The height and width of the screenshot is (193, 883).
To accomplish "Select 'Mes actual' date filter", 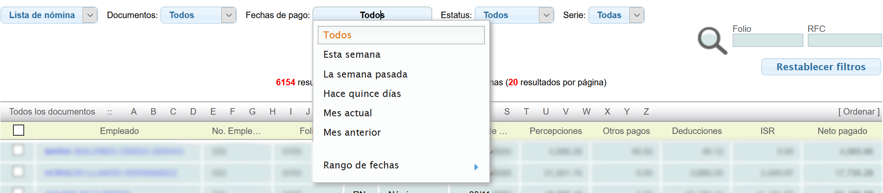I will [347, 113].
